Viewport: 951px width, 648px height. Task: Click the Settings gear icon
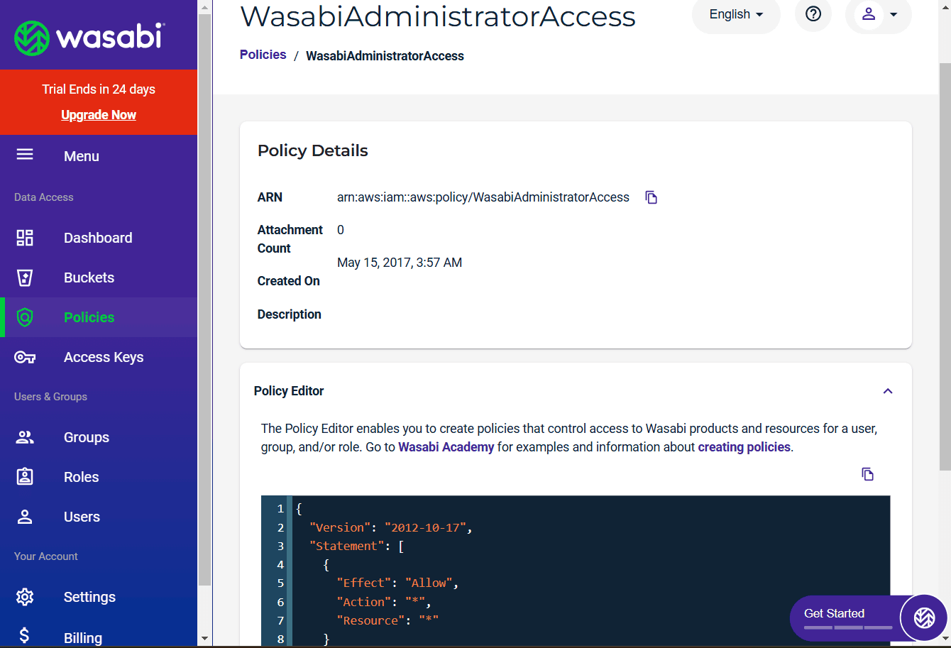tap(25, 597)
